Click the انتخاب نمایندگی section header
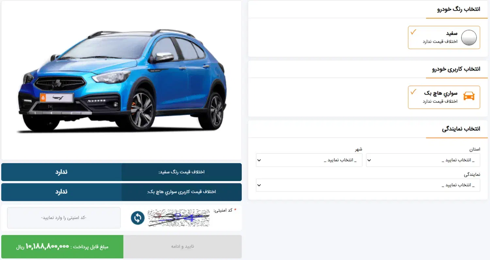Image resolution: width=490 pixels, height=260 pixels. tap(461, 129)
